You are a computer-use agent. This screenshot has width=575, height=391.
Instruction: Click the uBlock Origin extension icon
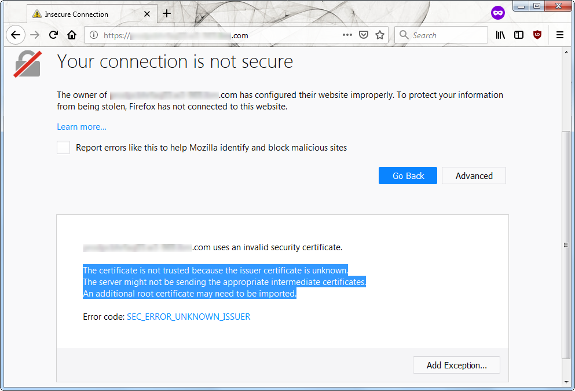tap(537, 35)
